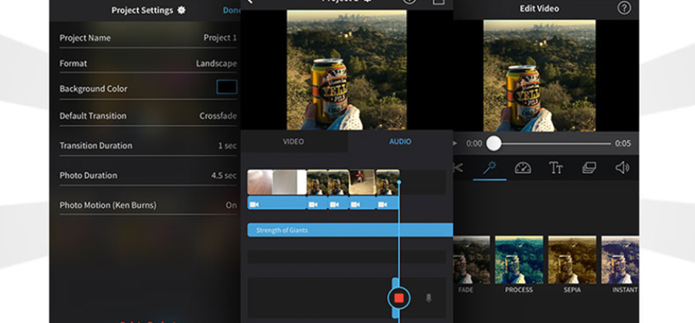The height and width of the screenshot is (323, 695).
Task: Stop recording with the red square button
Action: (x=399, y=298)
